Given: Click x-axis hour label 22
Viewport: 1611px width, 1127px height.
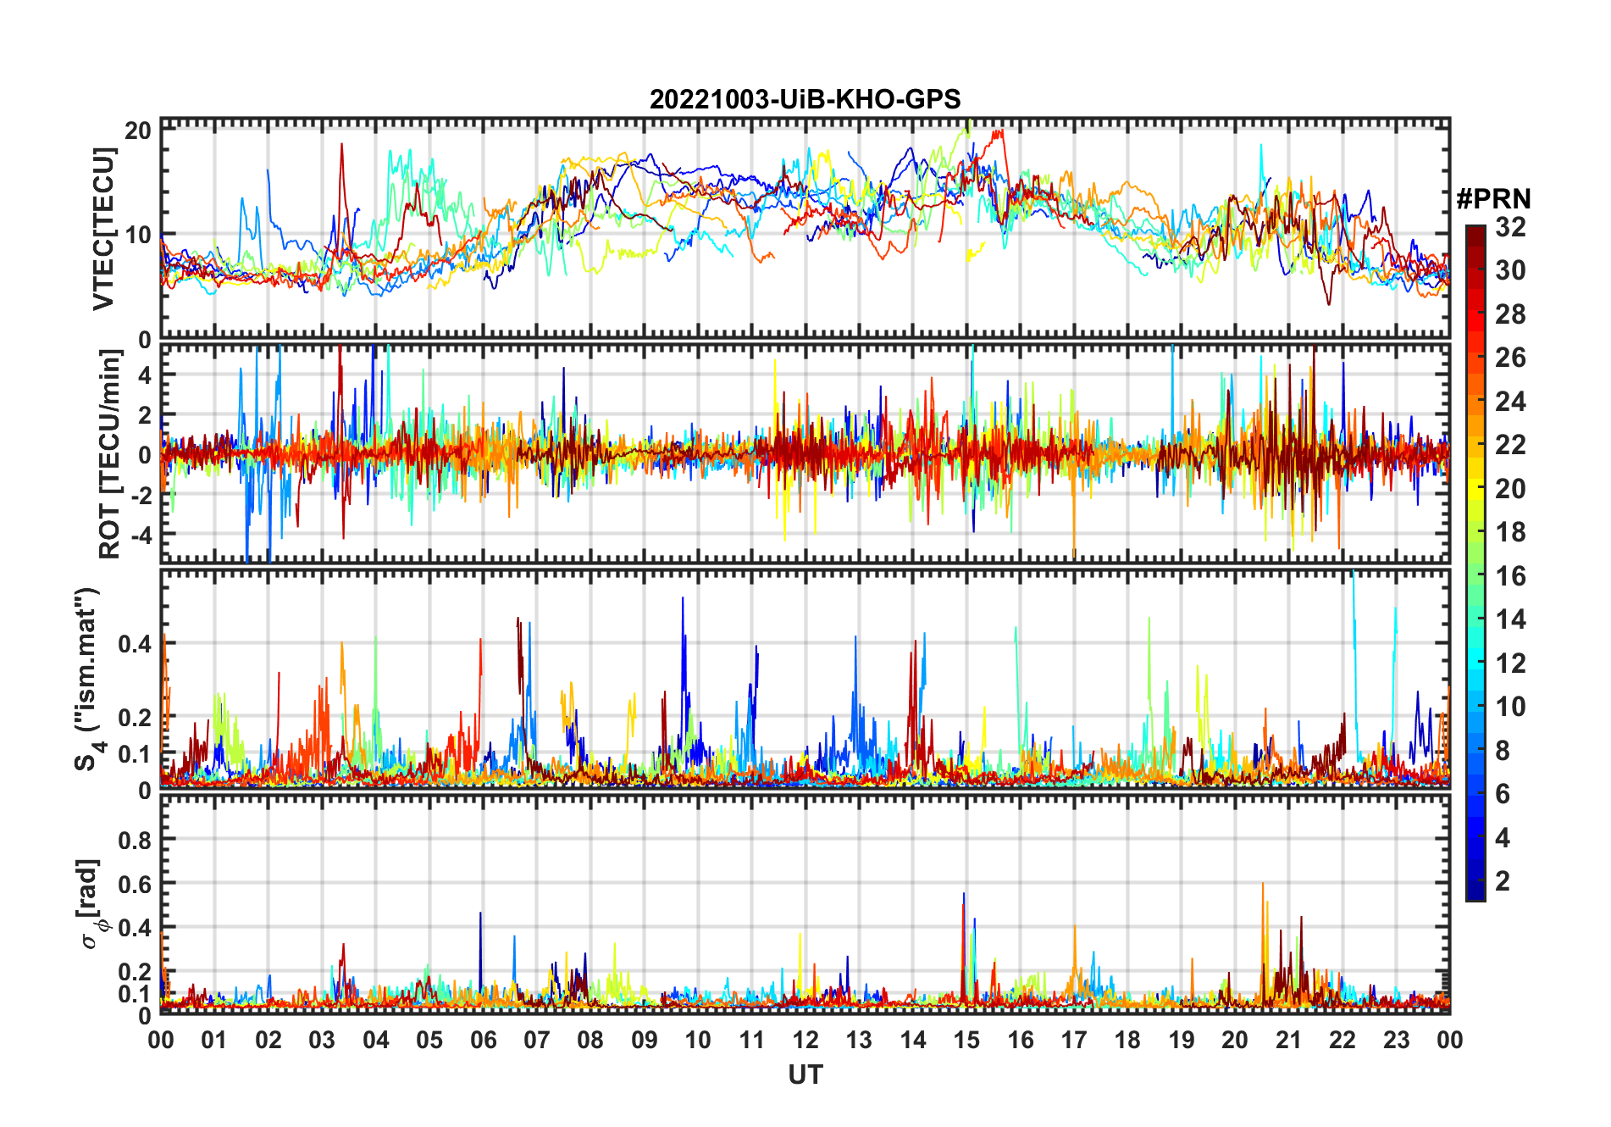Looking at the screenshot, I should pyautogui.click(x=1342, y=1040).
